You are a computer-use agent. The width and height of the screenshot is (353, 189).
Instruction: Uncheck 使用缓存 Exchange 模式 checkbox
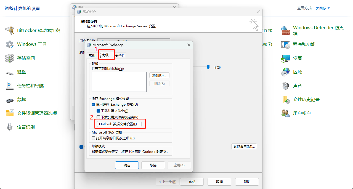(x=93, y=105)
